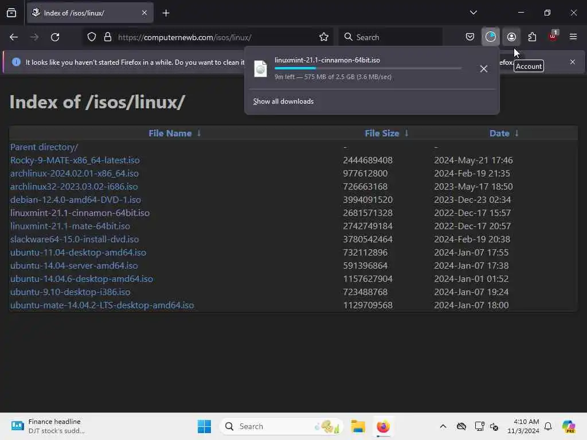Viewport: 587px width, 440px height.
Task: Open the uBlock Origin extension icon
Action: tap(553, 36)
